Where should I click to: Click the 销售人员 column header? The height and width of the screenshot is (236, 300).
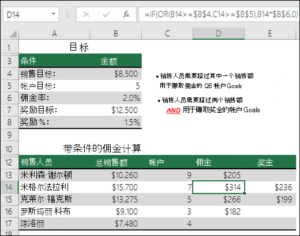(x=54, y=162)
